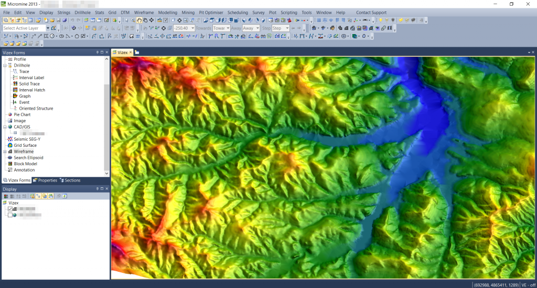Open the Wireframe menu

144,12
